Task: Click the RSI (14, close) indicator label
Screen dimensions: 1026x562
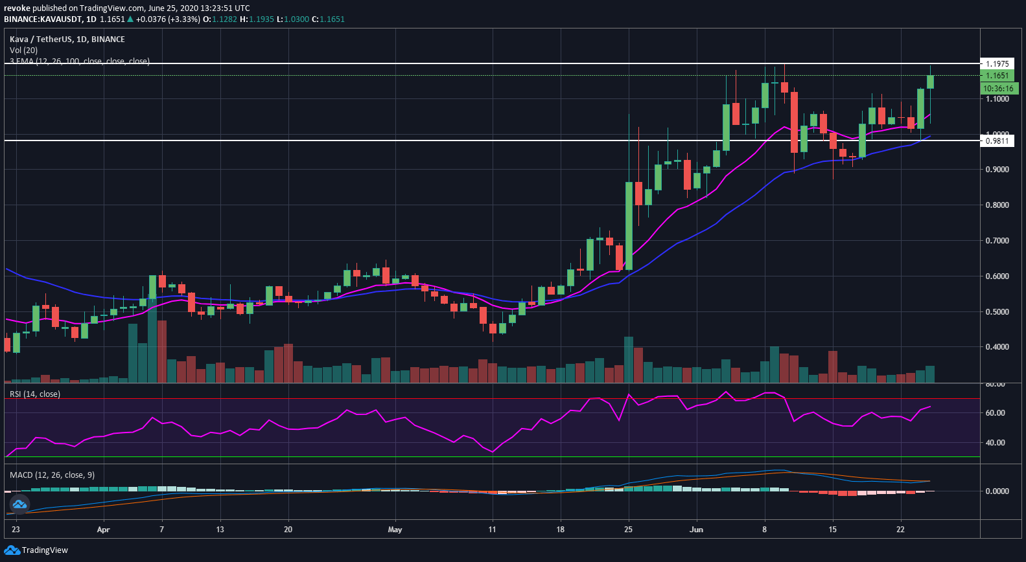Action: (x=35, y=394)
